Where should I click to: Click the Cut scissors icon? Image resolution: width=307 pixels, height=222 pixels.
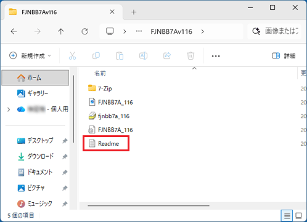point(72,55)
